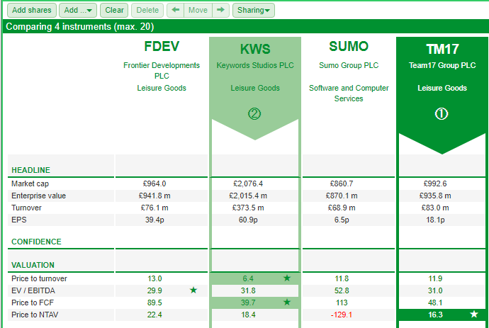Image resolution: width=489 pixels, height=328 pixels.
Task: Click SUMO enterprise value £870.1 m
Action: [342, 196]
